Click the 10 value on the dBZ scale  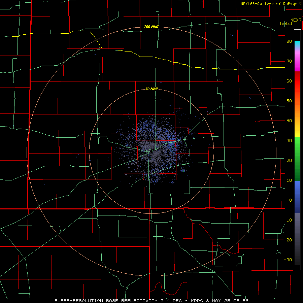pos(289,180)
